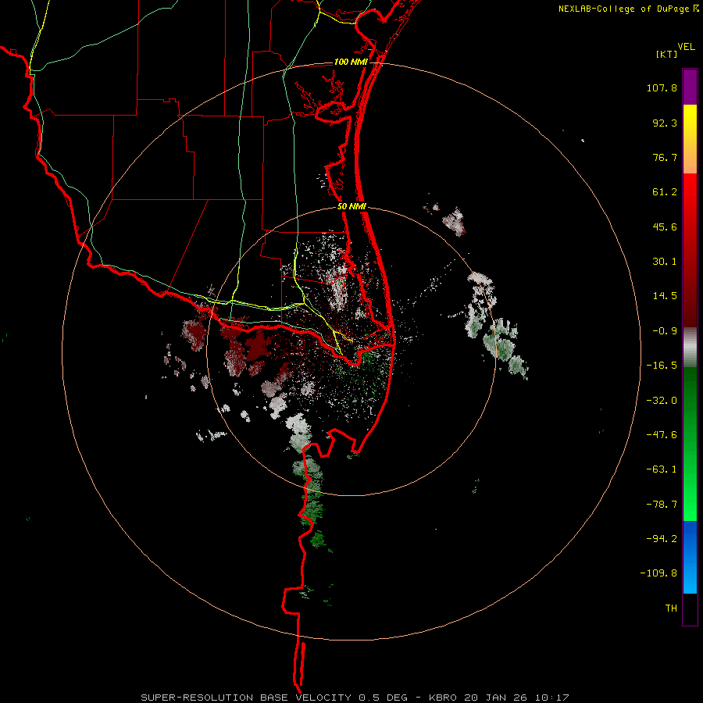This screenshot has width=703, height=703.
Task: Click the 107.8 velocity scale value
Action: click(662, 87)
